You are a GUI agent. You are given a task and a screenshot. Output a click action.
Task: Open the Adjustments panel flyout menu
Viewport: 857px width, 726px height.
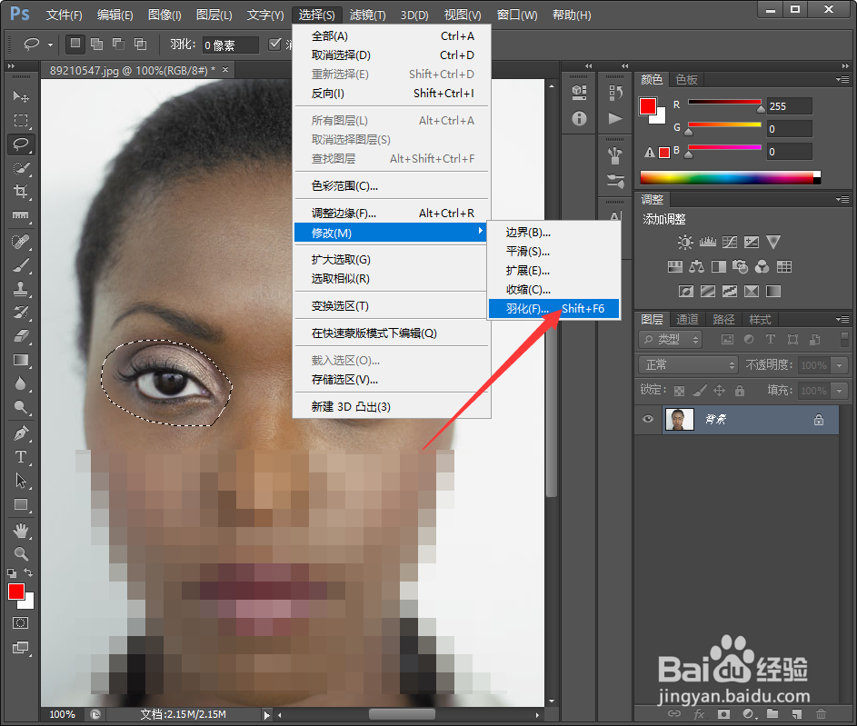pyautogui.click(x=842, y=199)
